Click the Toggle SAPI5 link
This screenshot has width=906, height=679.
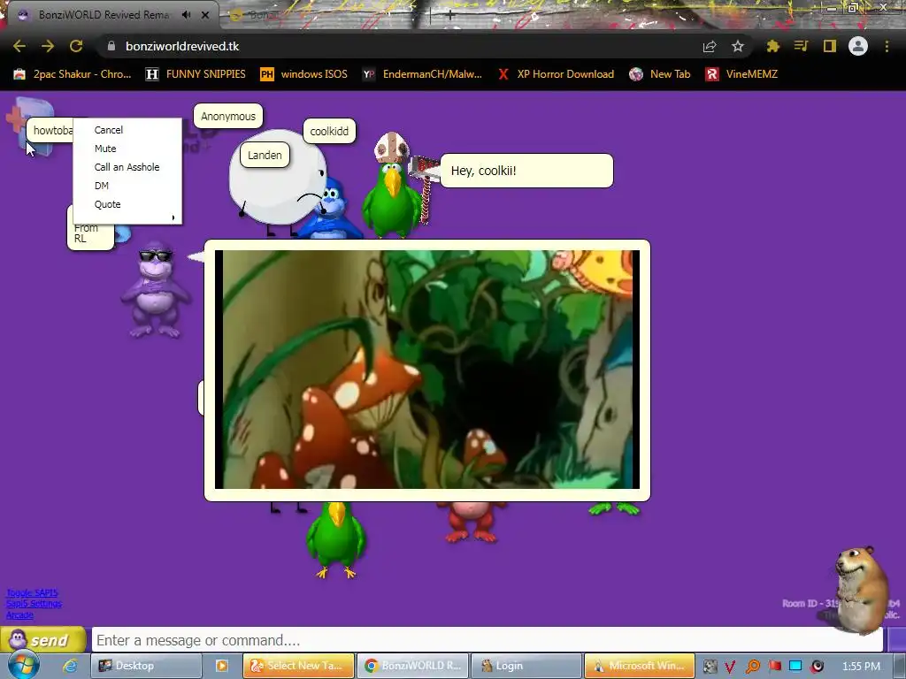coord(32,592)
